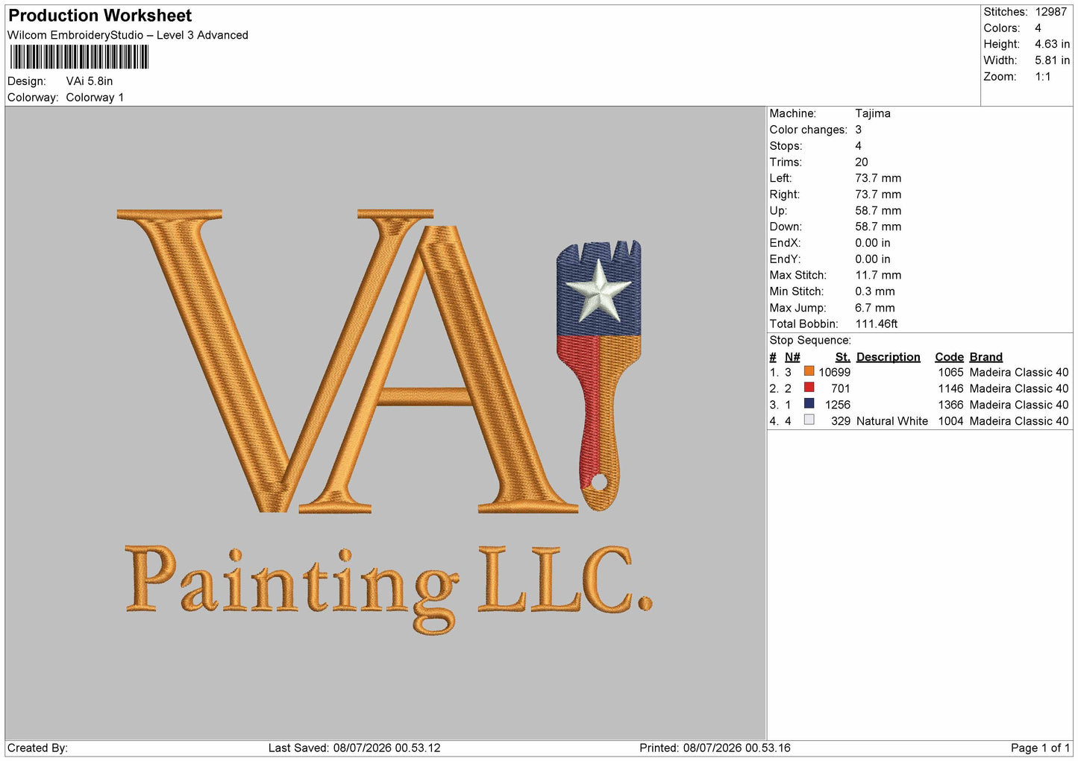Screen dimensions: 1078x761
Task: Click the 'Code' column header
Action: [949, 357]
